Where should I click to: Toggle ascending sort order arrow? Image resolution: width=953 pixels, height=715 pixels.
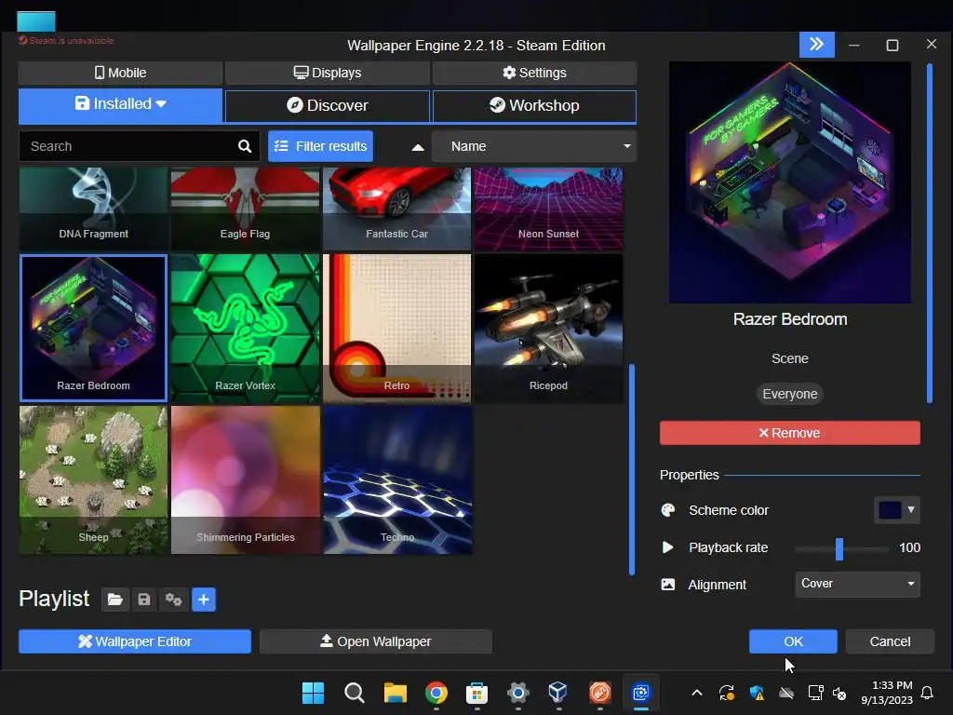pos(418,147)
